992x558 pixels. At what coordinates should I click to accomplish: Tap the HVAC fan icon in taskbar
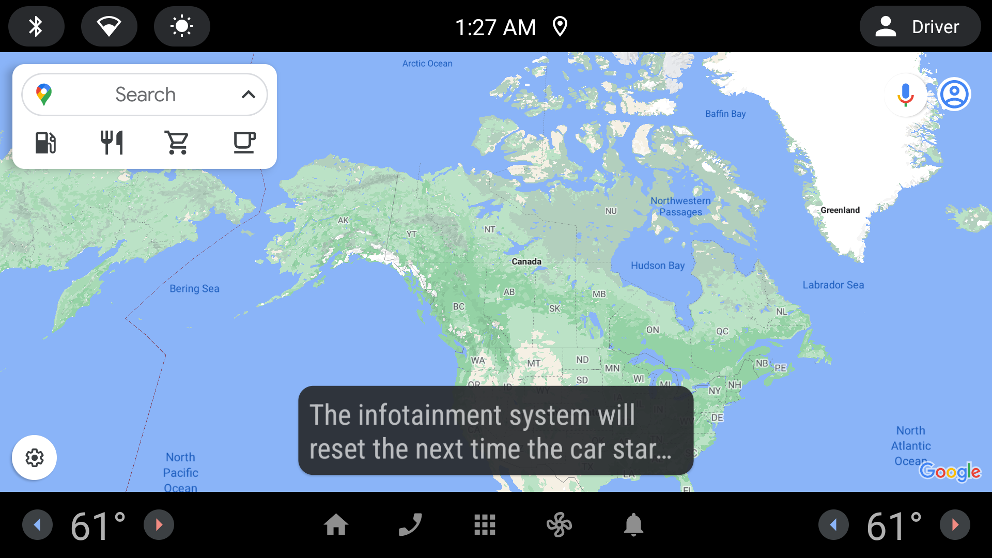click(560, 525)
